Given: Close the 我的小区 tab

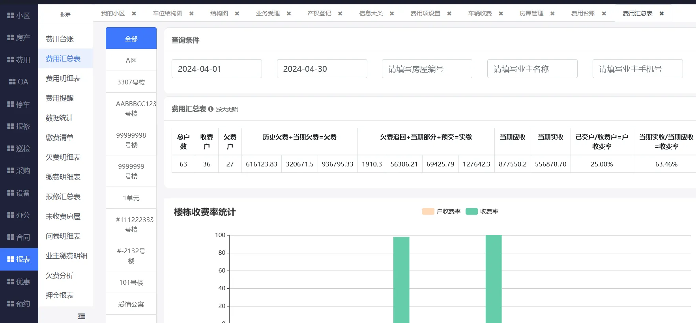Looking at the screenshot, I should [134, 13].
